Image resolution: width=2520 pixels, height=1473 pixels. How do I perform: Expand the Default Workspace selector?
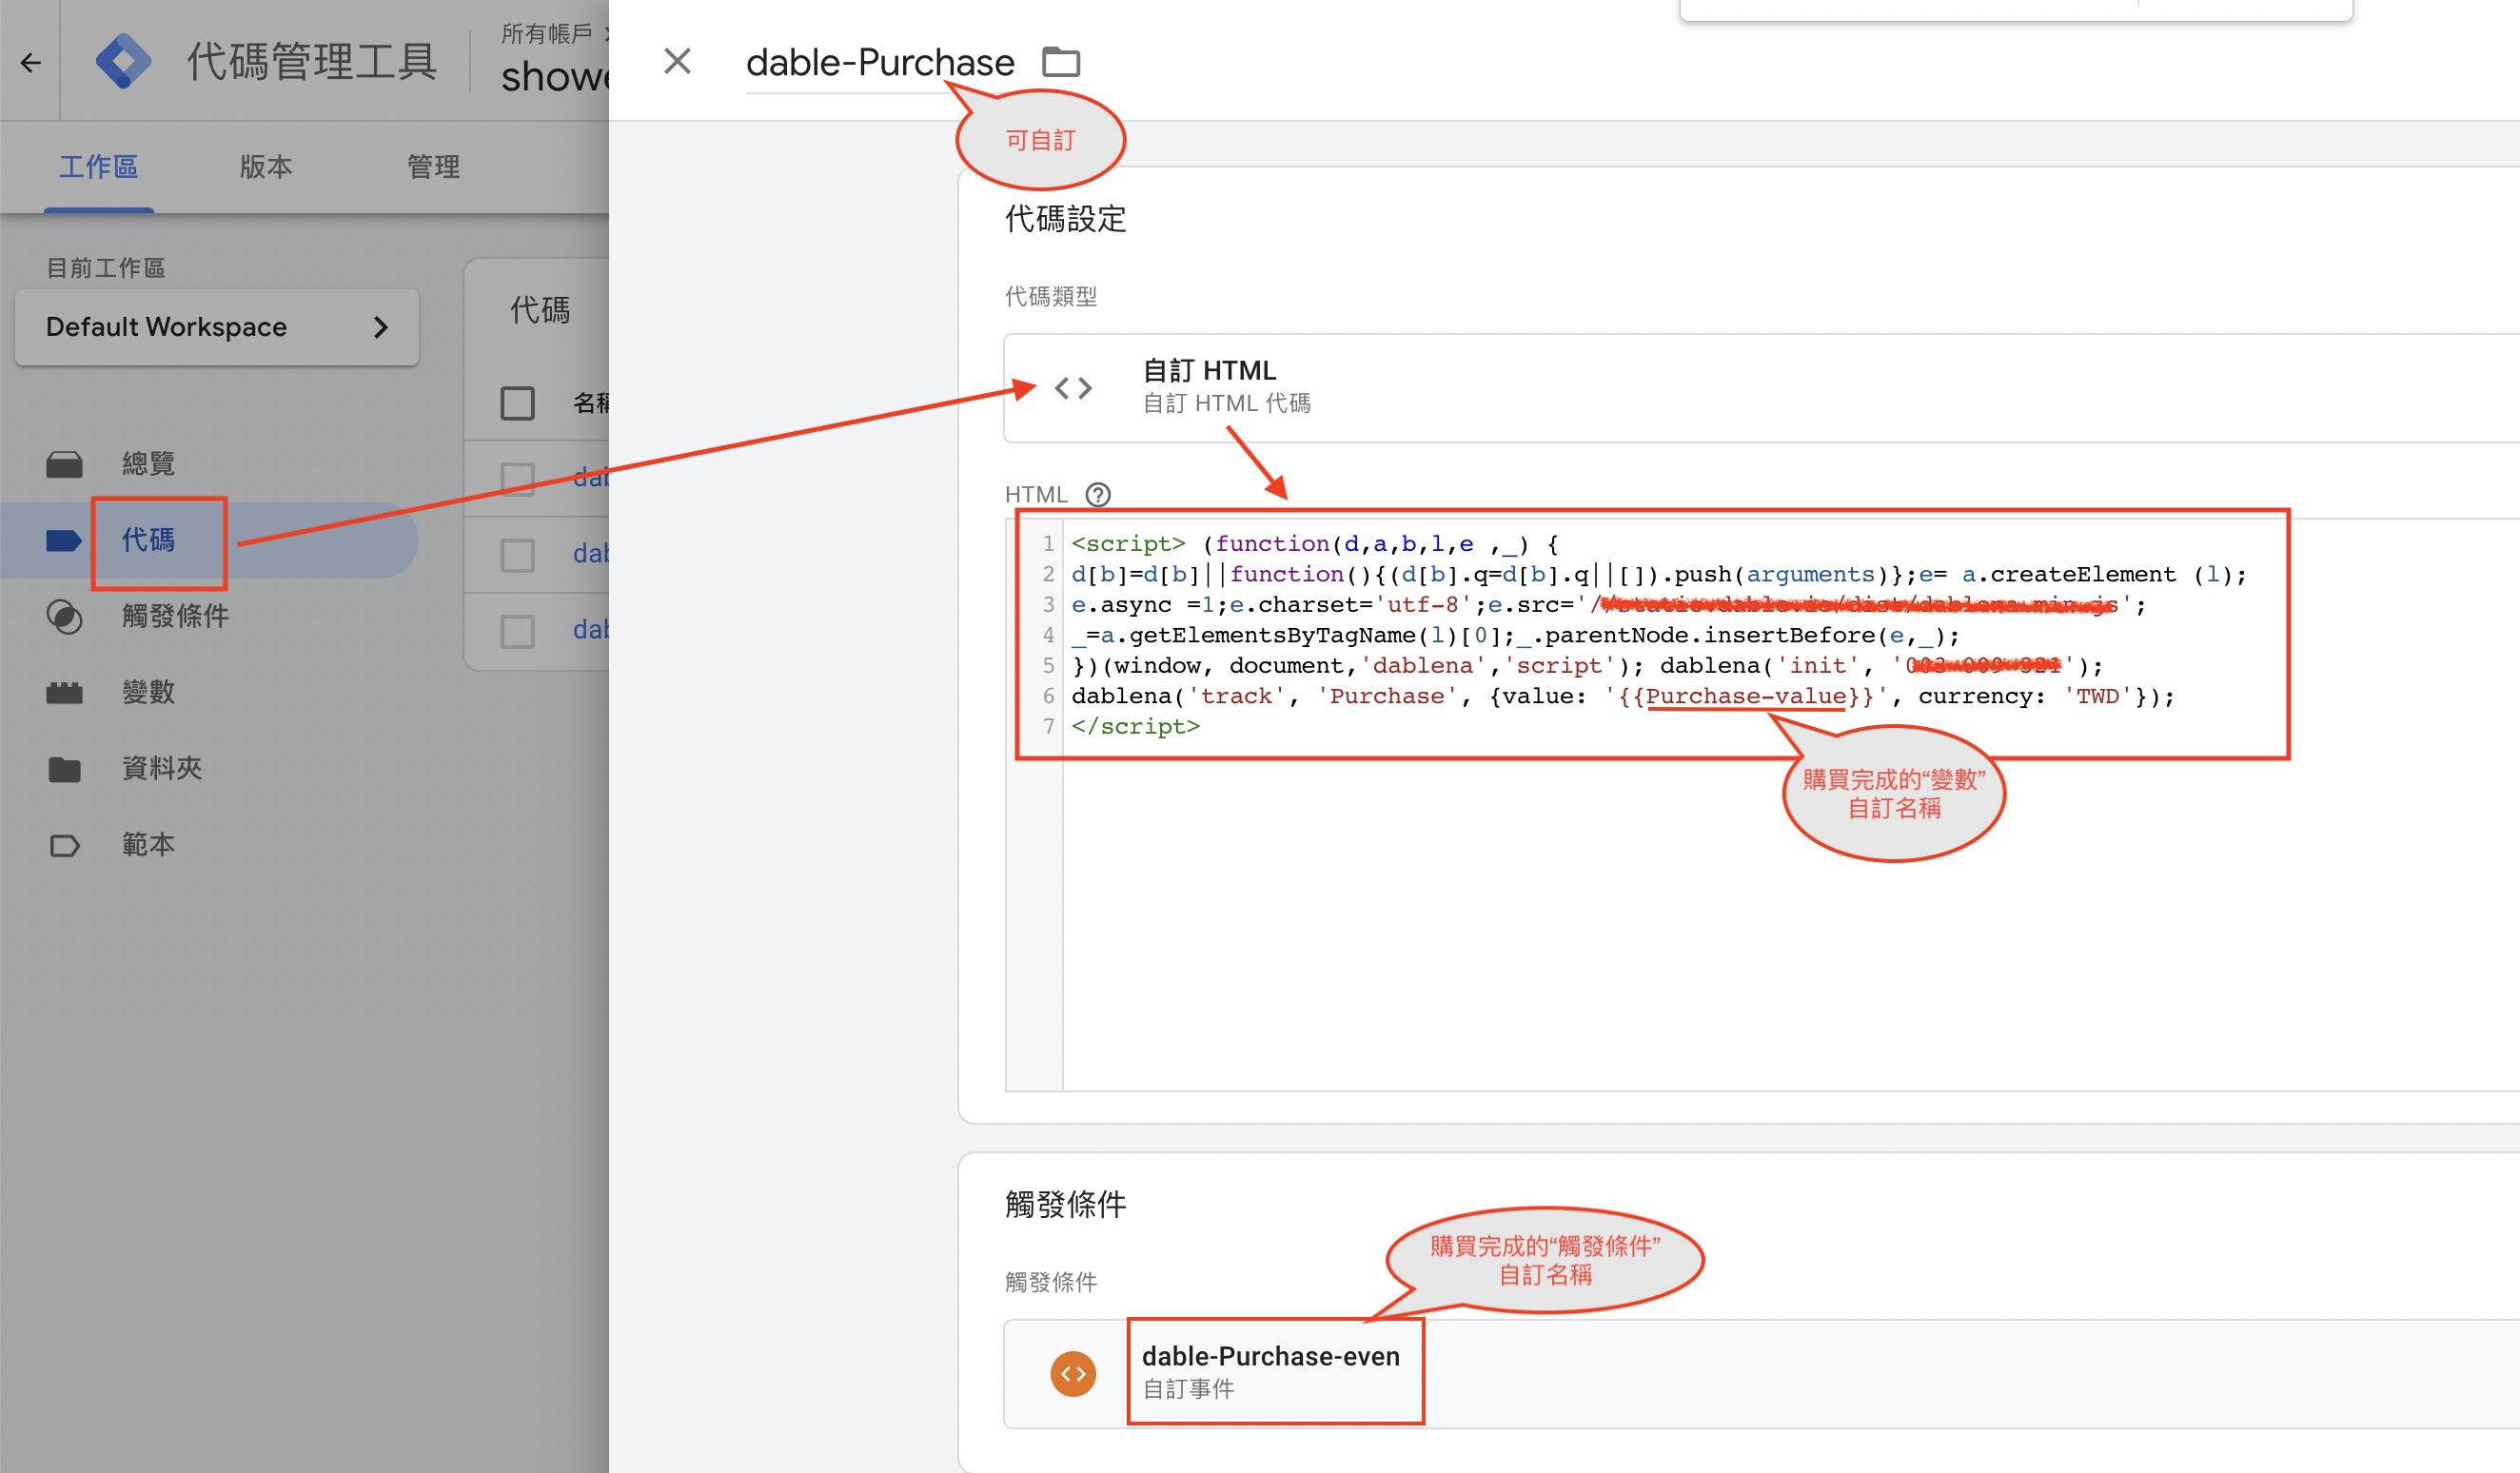point(216,327)
